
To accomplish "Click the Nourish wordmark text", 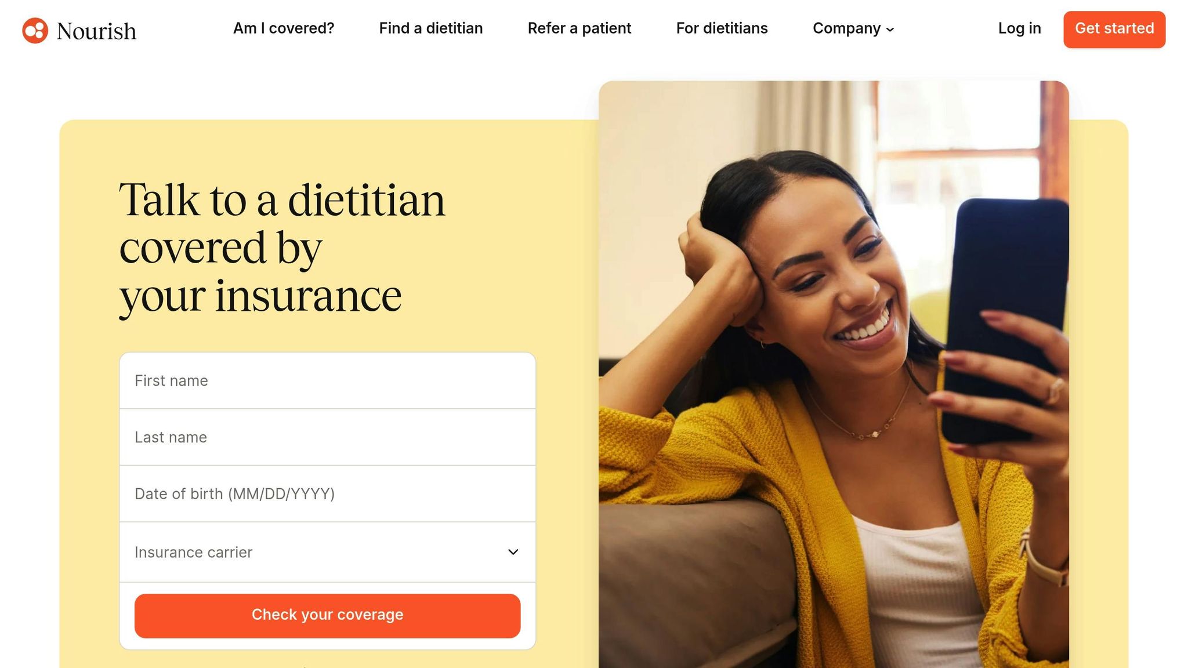I will (96, 31).
